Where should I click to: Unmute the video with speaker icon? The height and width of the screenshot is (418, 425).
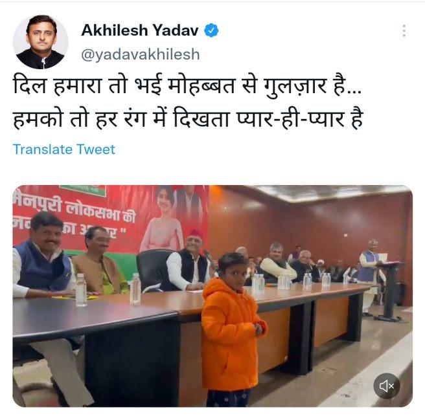387,386
